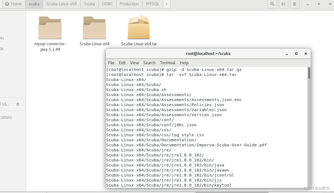
Task: Minimize the terminal window
Action: coord(287,54)
